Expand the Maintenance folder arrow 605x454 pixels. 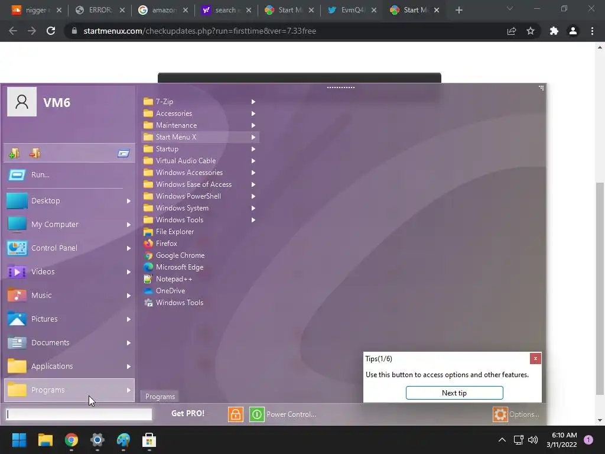point(253,125)
